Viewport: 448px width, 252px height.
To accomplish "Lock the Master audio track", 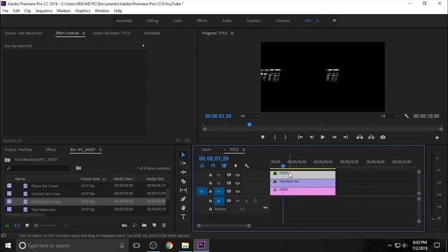I will (x=210, y=209).
